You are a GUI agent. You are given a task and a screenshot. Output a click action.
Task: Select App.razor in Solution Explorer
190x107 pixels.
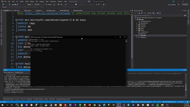143,34
